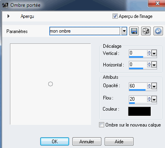165x148 pixels.
Task: Click the Vertical blue slider bar
Action: 136,57
